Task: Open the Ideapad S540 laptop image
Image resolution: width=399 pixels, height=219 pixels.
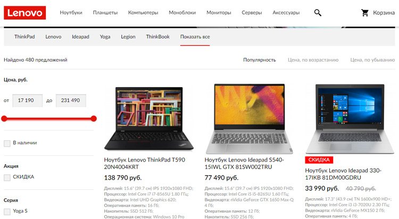Action: [x=250, y=119]
